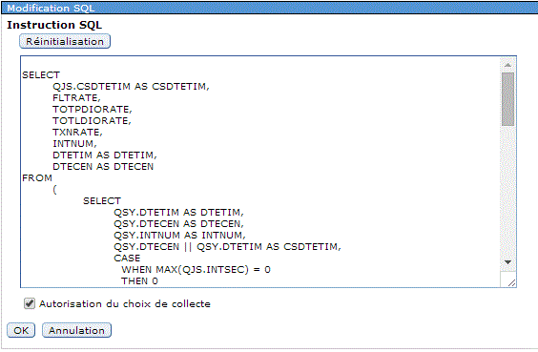This screenshot has width=538, height=352.
Task: Click the QSY.INTNUM AS INTNUM line
Action: click(179, 236)
